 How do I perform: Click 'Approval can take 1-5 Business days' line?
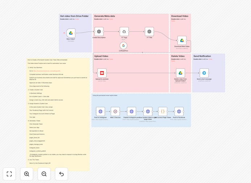[x=41, y=83]
